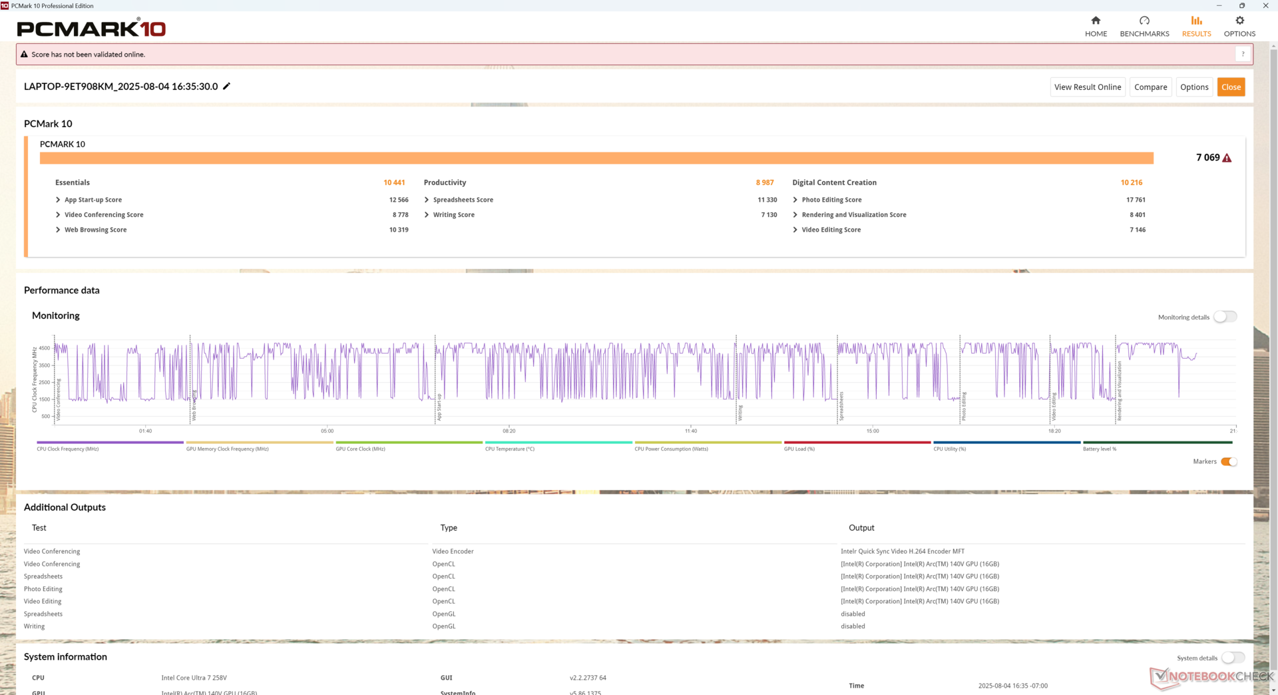
Task: Toggle System details switch
Action: (1233, 658)
